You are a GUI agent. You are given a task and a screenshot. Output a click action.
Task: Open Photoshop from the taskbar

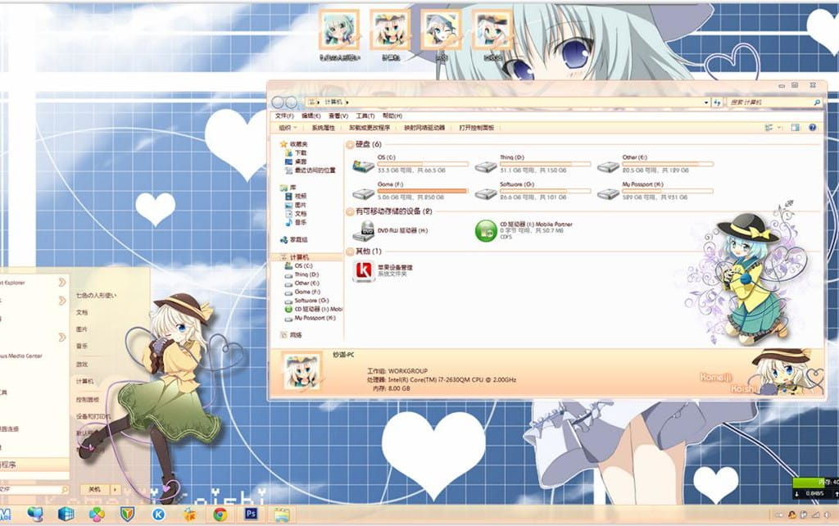250,515
